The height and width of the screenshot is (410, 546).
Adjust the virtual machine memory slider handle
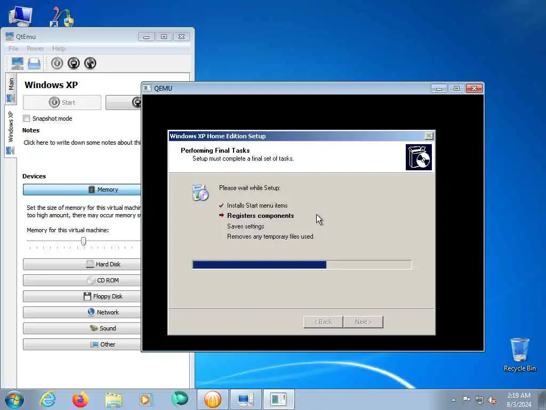[84, 241]
